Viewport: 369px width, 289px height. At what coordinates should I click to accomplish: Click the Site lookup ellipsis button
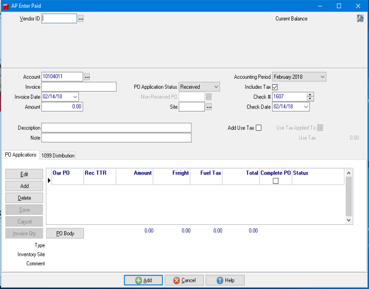click(208, 107)
